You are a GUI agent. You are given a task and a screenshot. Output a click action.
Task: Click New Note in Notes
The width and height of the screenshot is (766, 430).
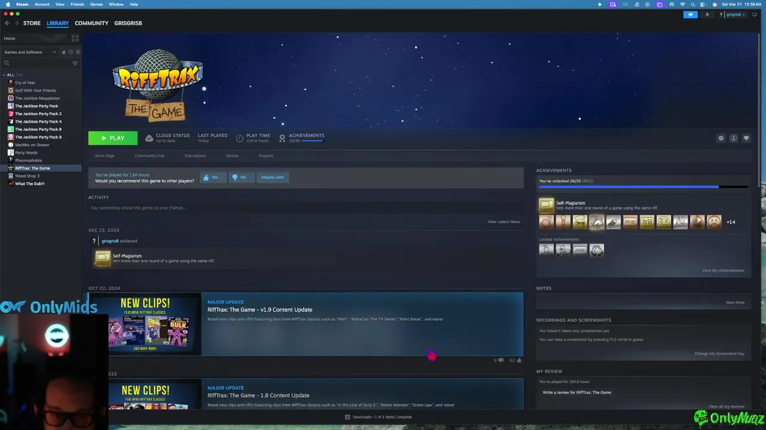pos(735,302)
